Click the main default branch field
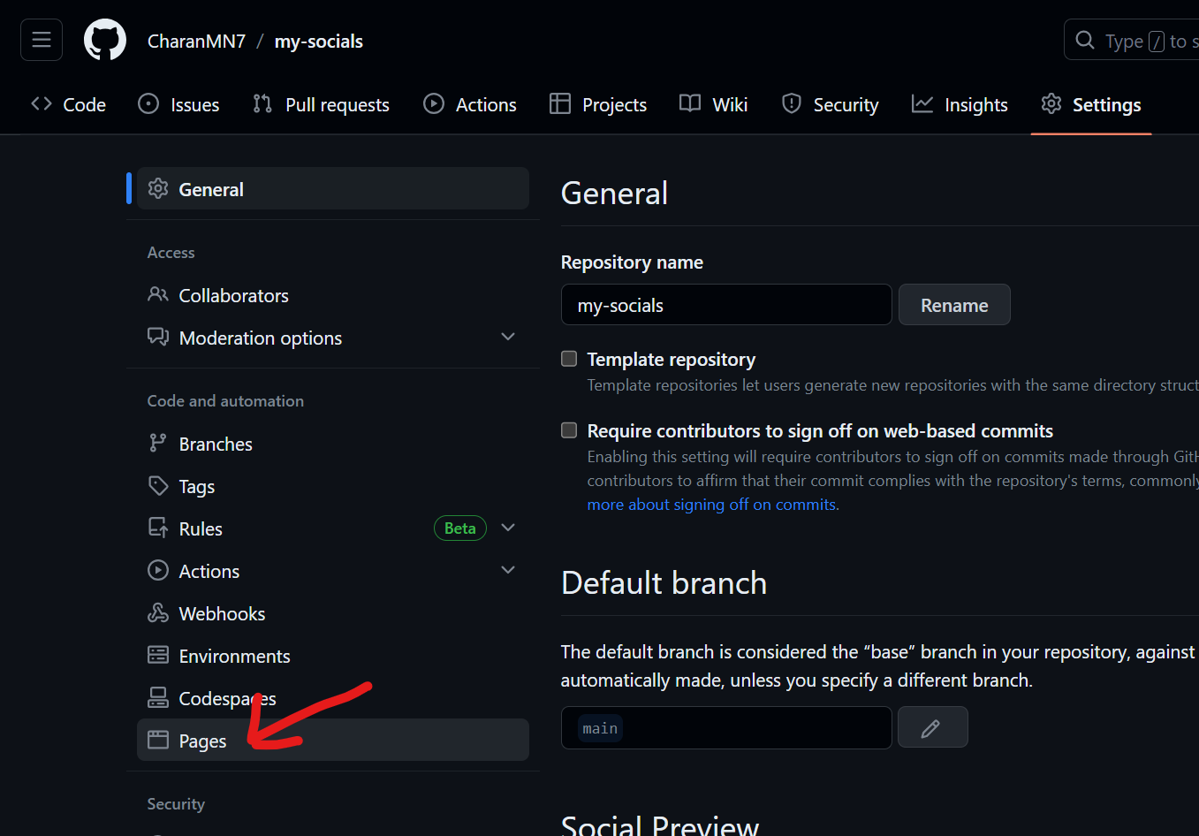 tap(726, 727)
